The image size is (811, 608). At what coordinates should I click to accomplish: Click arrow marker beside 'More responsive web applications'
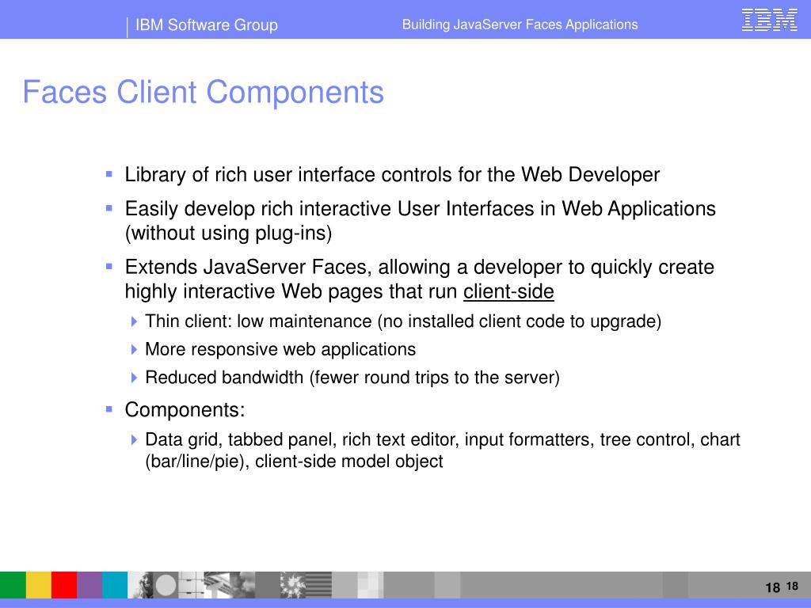click(135, 349)
